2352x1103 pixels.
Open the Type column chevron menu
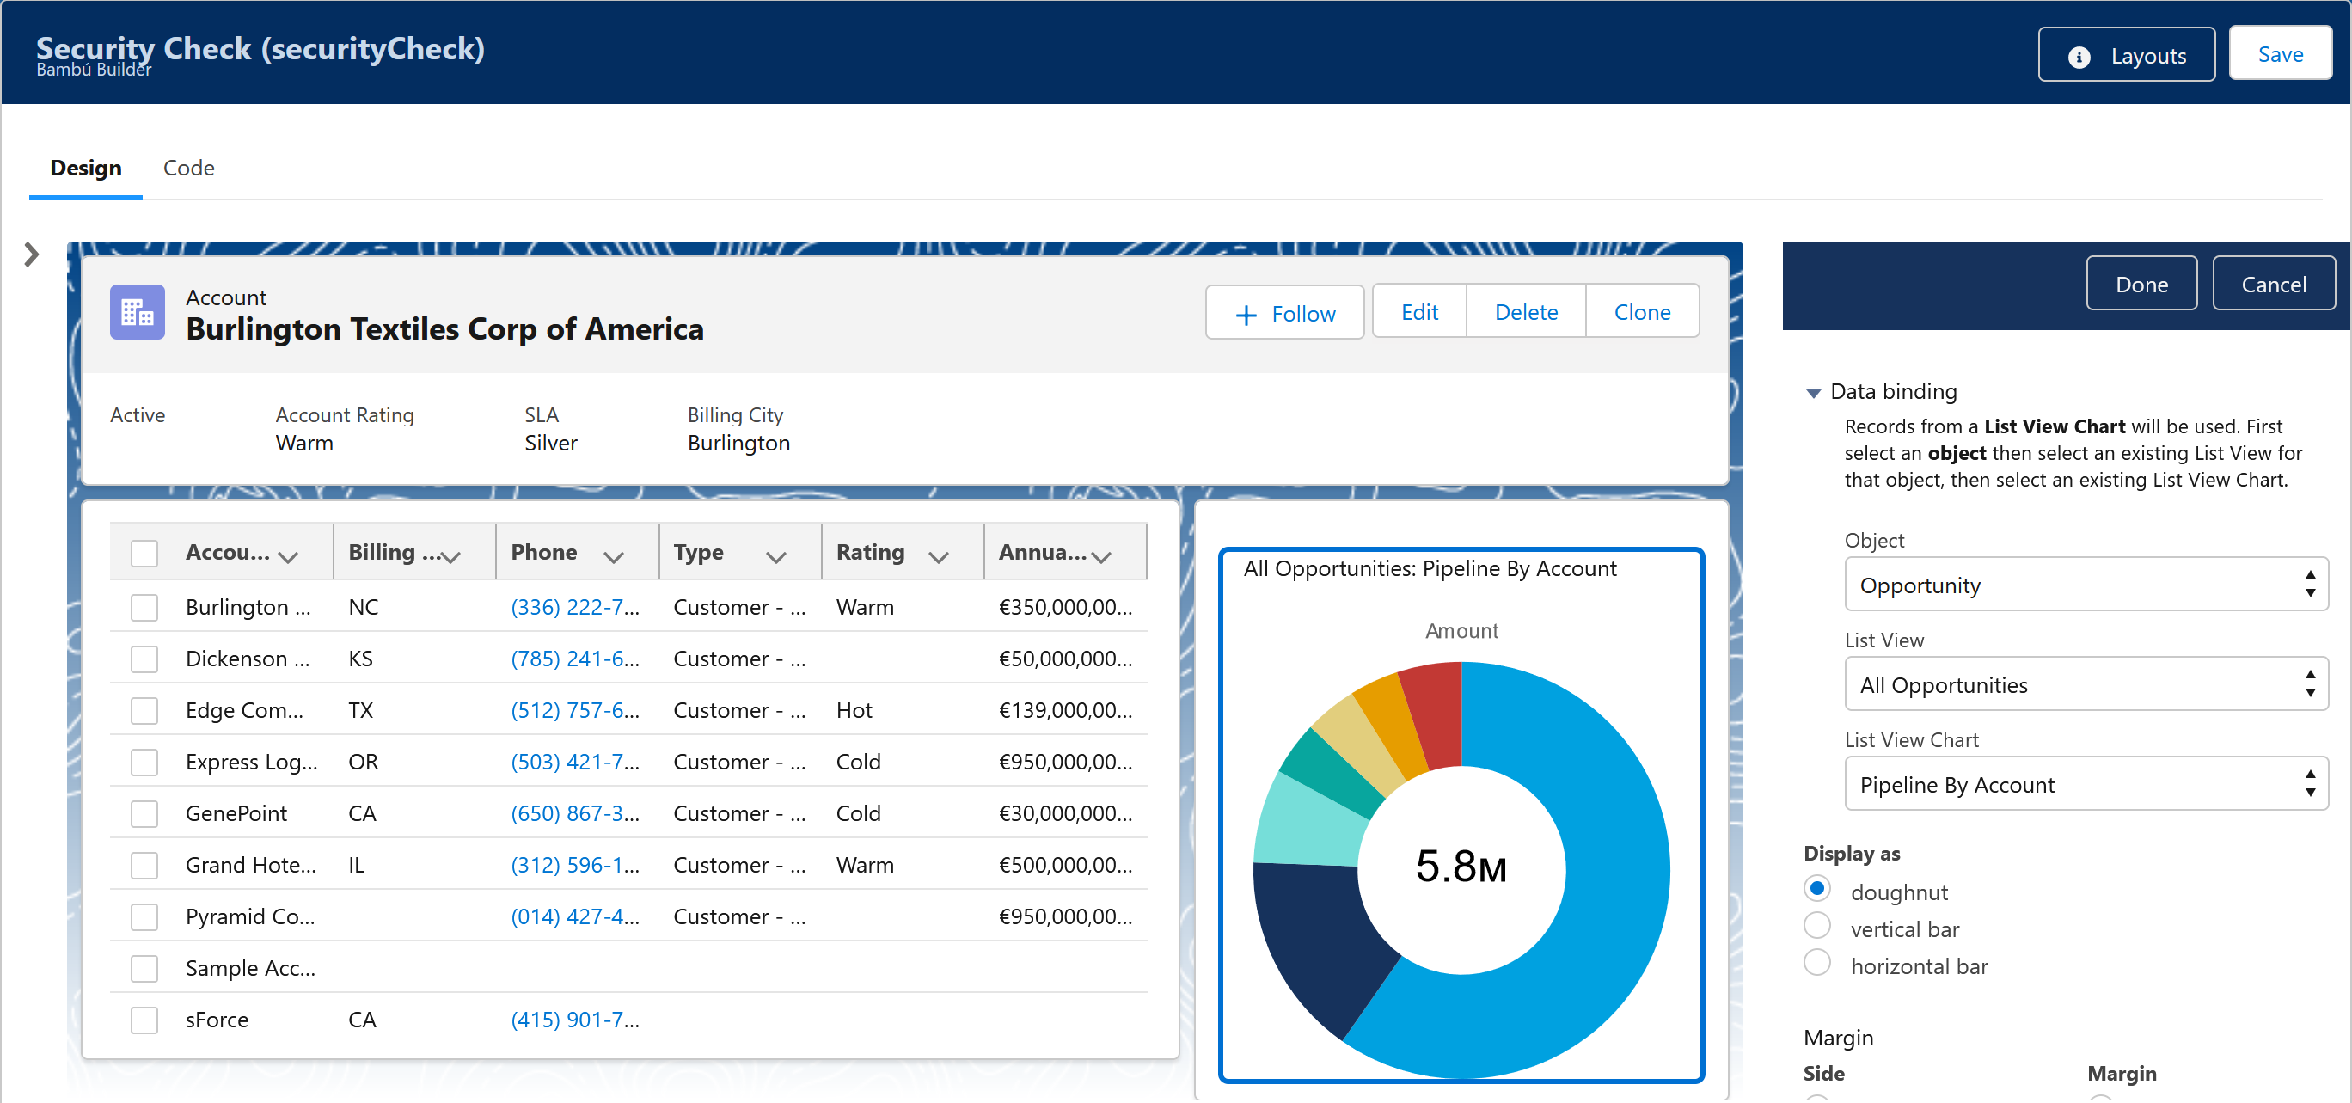[x=776, y=556]
